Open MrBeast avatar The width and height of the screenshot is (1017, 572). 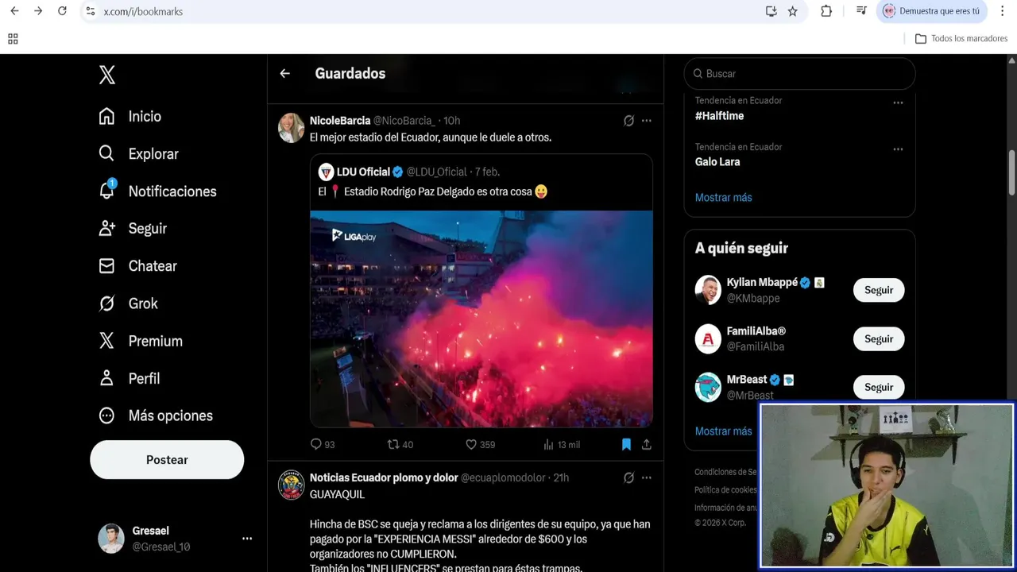pyautogui.click(x=708, y=387)
